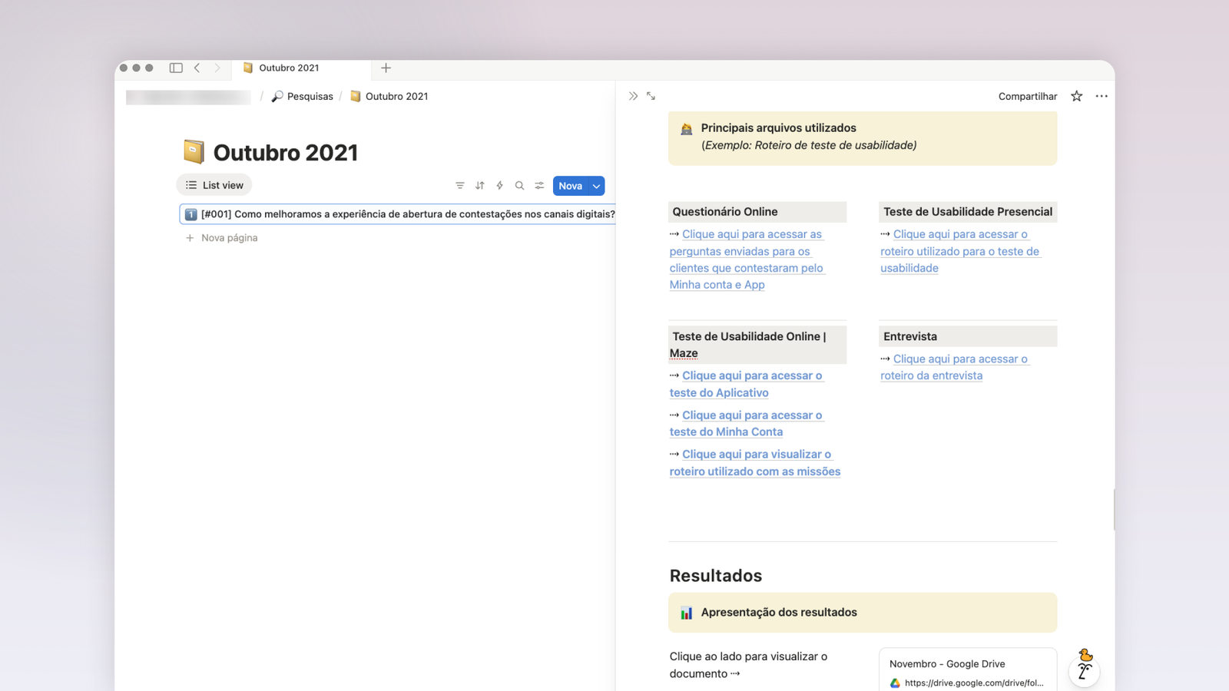Click the sort arrows icon
This screenshot has width=1229, height=691.
479,185
